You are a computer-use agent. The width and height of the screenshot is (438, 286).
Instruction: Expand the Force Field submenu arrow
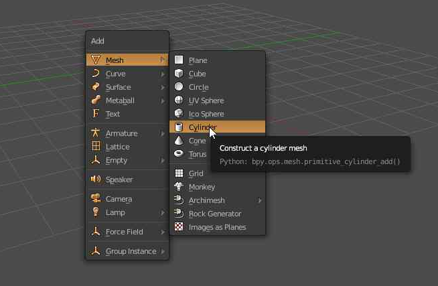point(163,232)
